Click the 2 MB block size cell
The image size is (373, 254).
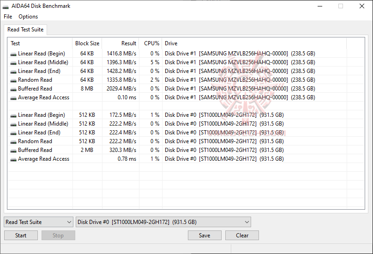(87, 150)
